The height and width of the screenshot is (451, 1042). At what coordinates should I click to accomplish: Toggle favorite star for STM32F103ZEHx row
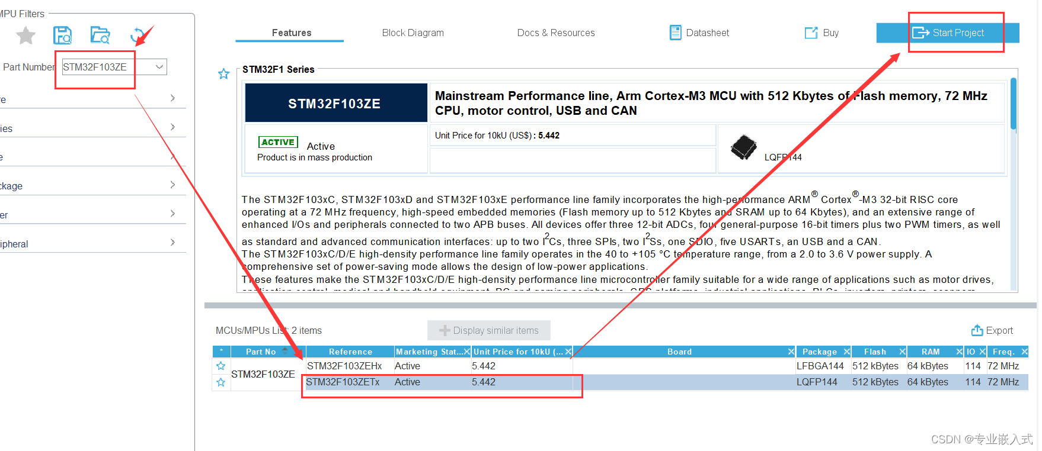pos(220,366)
